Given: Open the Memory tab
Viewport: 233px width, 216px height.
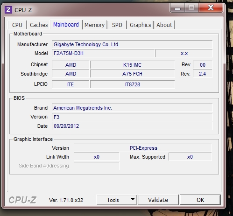Looking at the screenshot, I should (94, 25).
